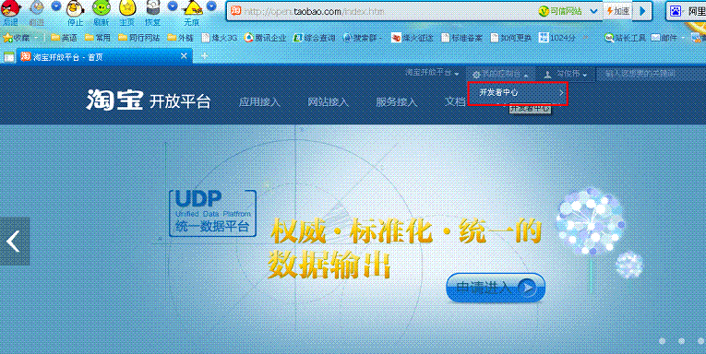Open the 网站接入 navigation item
The image size is (706, 354).
(x=328, y=101)
